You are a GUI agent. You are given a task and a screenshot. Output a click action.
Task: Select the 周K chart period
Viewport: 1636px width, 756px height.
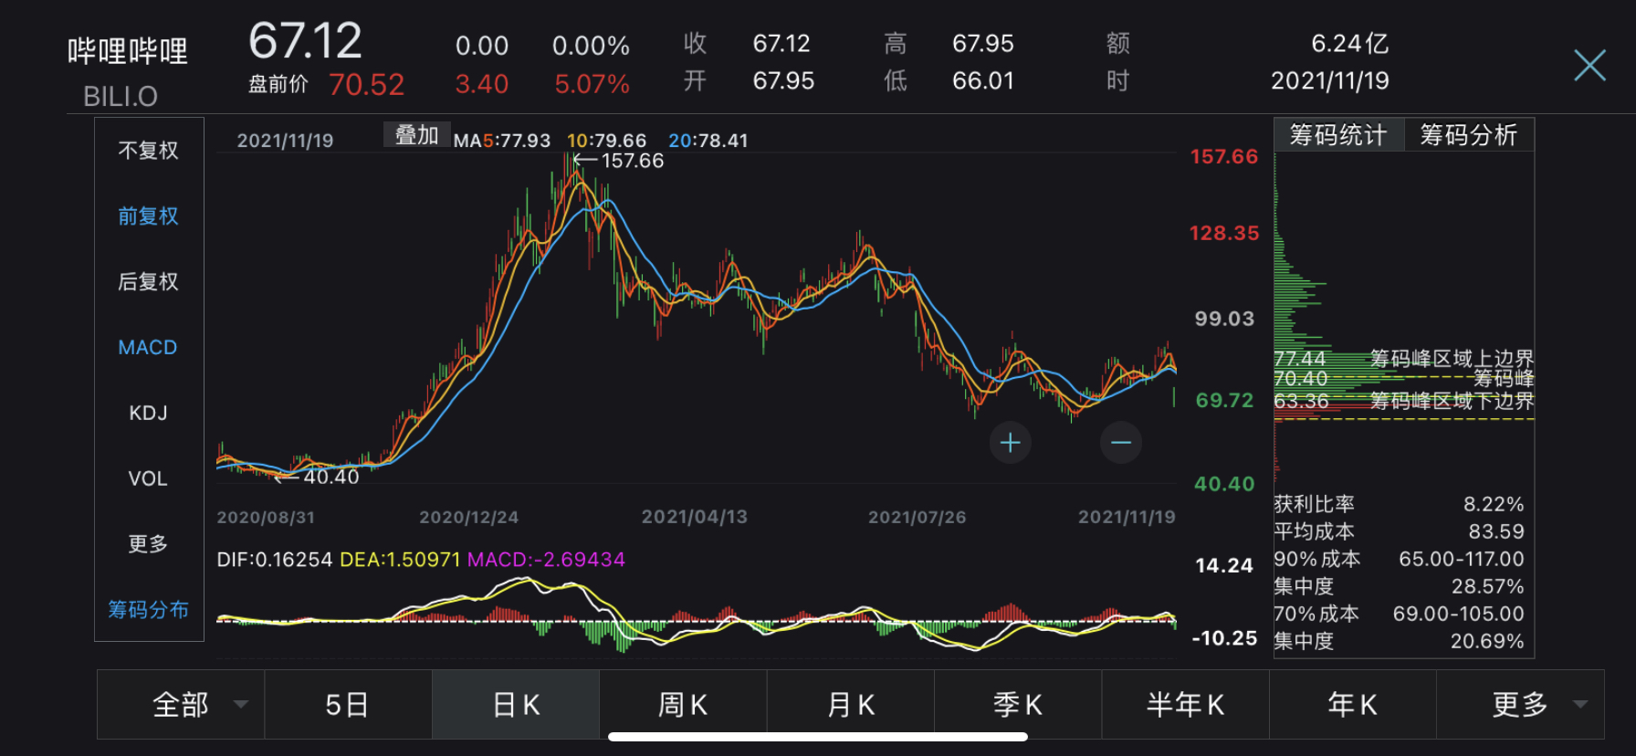683,705
